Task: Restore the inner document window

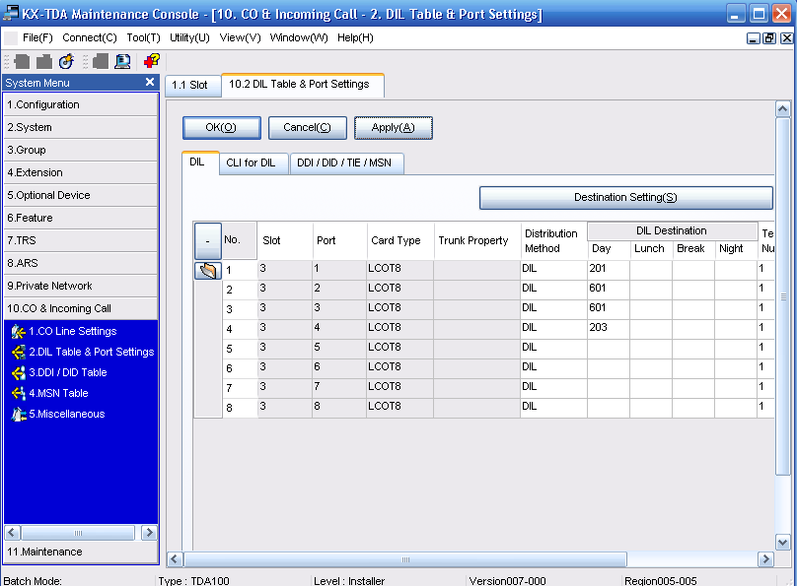Action: click(x=769, y=38)
